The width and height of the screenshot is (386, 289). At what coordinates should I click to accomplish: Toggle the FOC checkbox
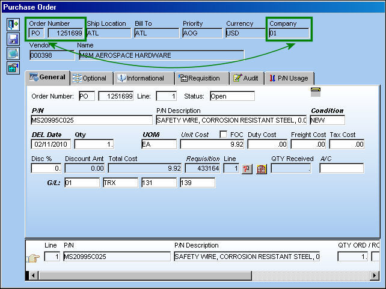point(223,135)
